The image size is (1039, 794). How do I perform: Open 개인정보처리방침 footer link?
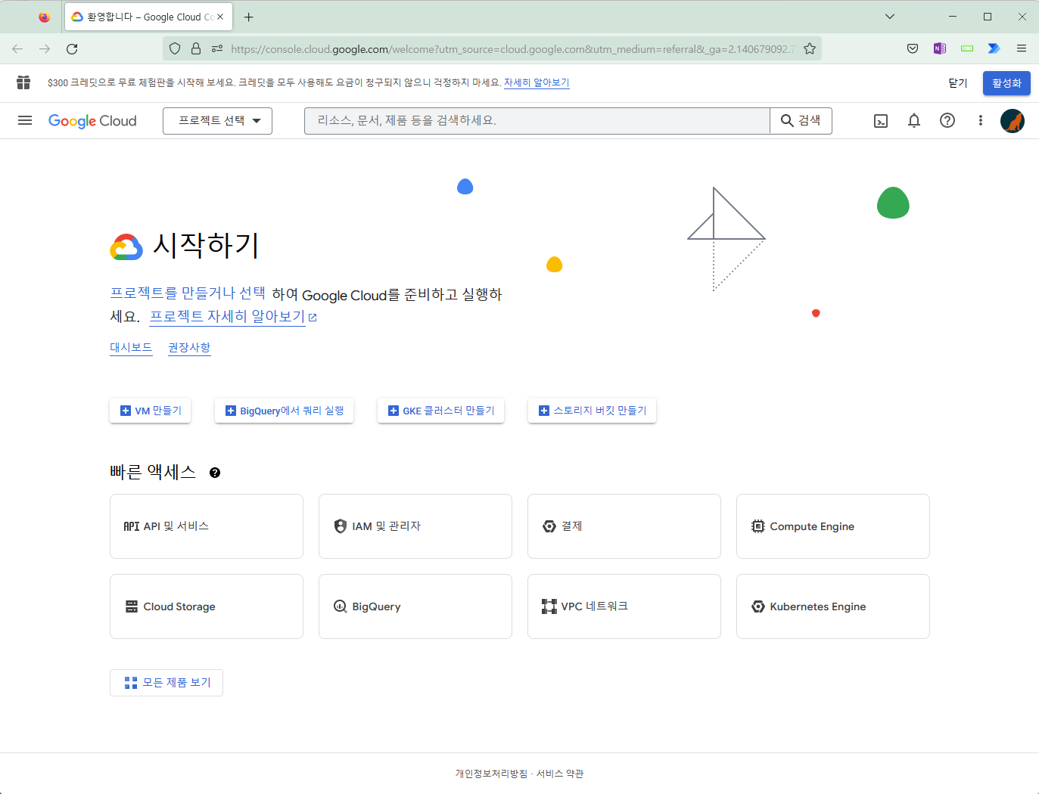coord(491,774)
